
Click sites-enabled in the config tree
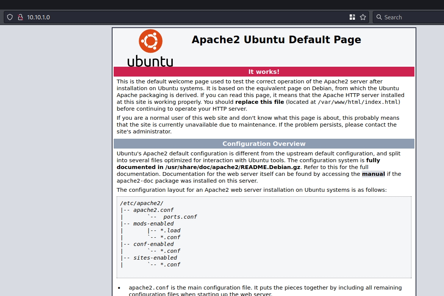coord(155,258)
